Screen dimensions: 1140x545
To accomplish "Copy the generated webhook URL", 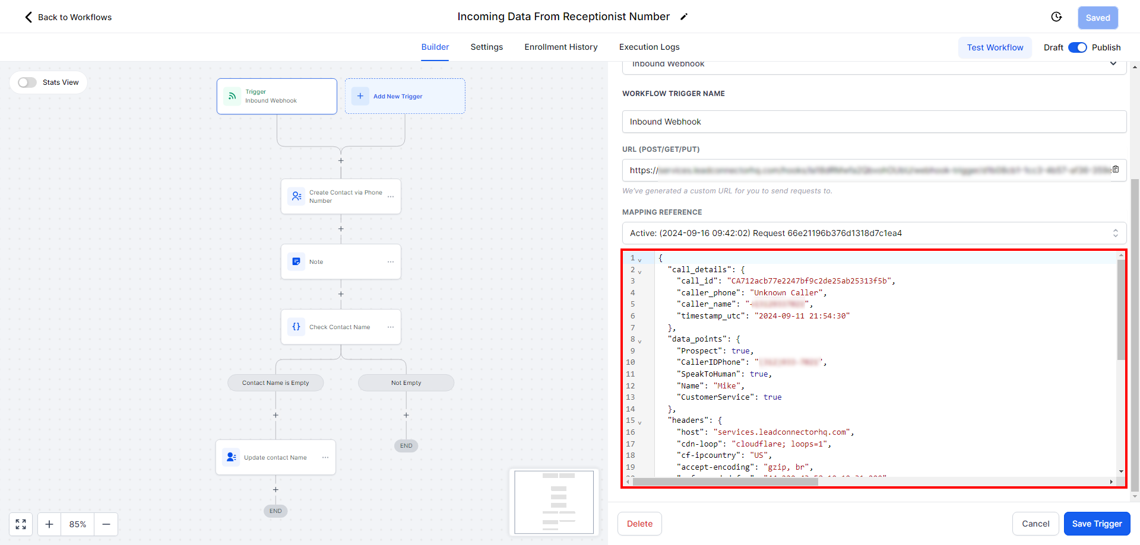I will tap(1116, 170).
